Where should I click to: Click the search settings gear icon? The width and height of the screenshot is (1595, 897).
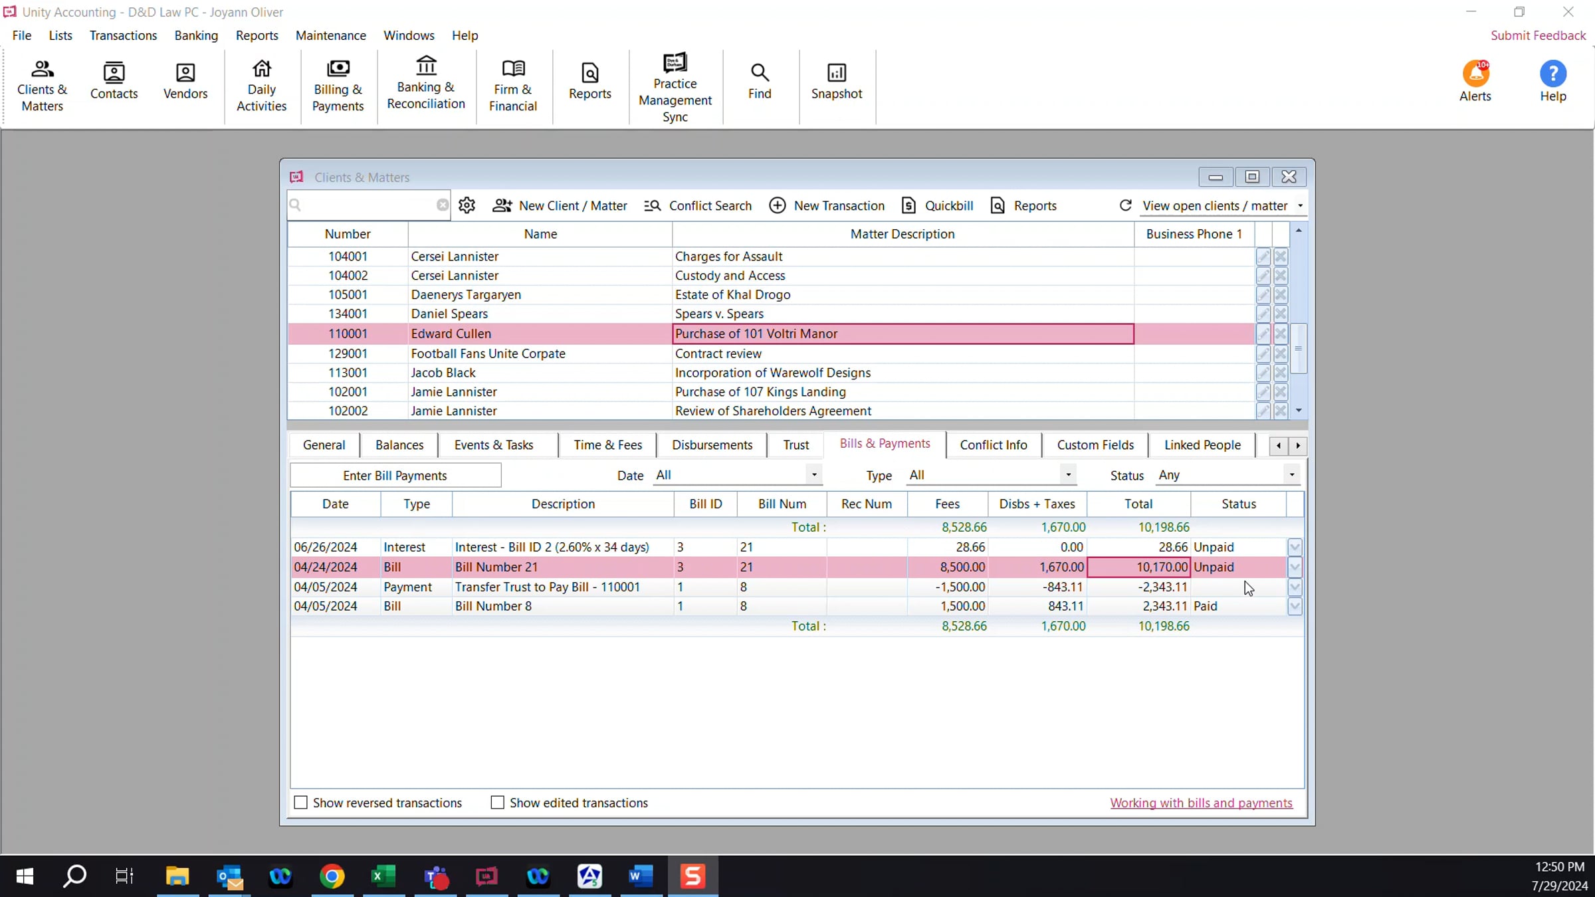467,205
